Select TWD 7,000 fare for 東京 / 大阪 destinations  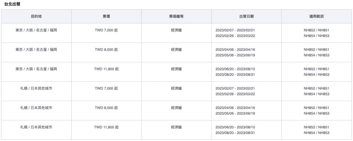point(106,30)
